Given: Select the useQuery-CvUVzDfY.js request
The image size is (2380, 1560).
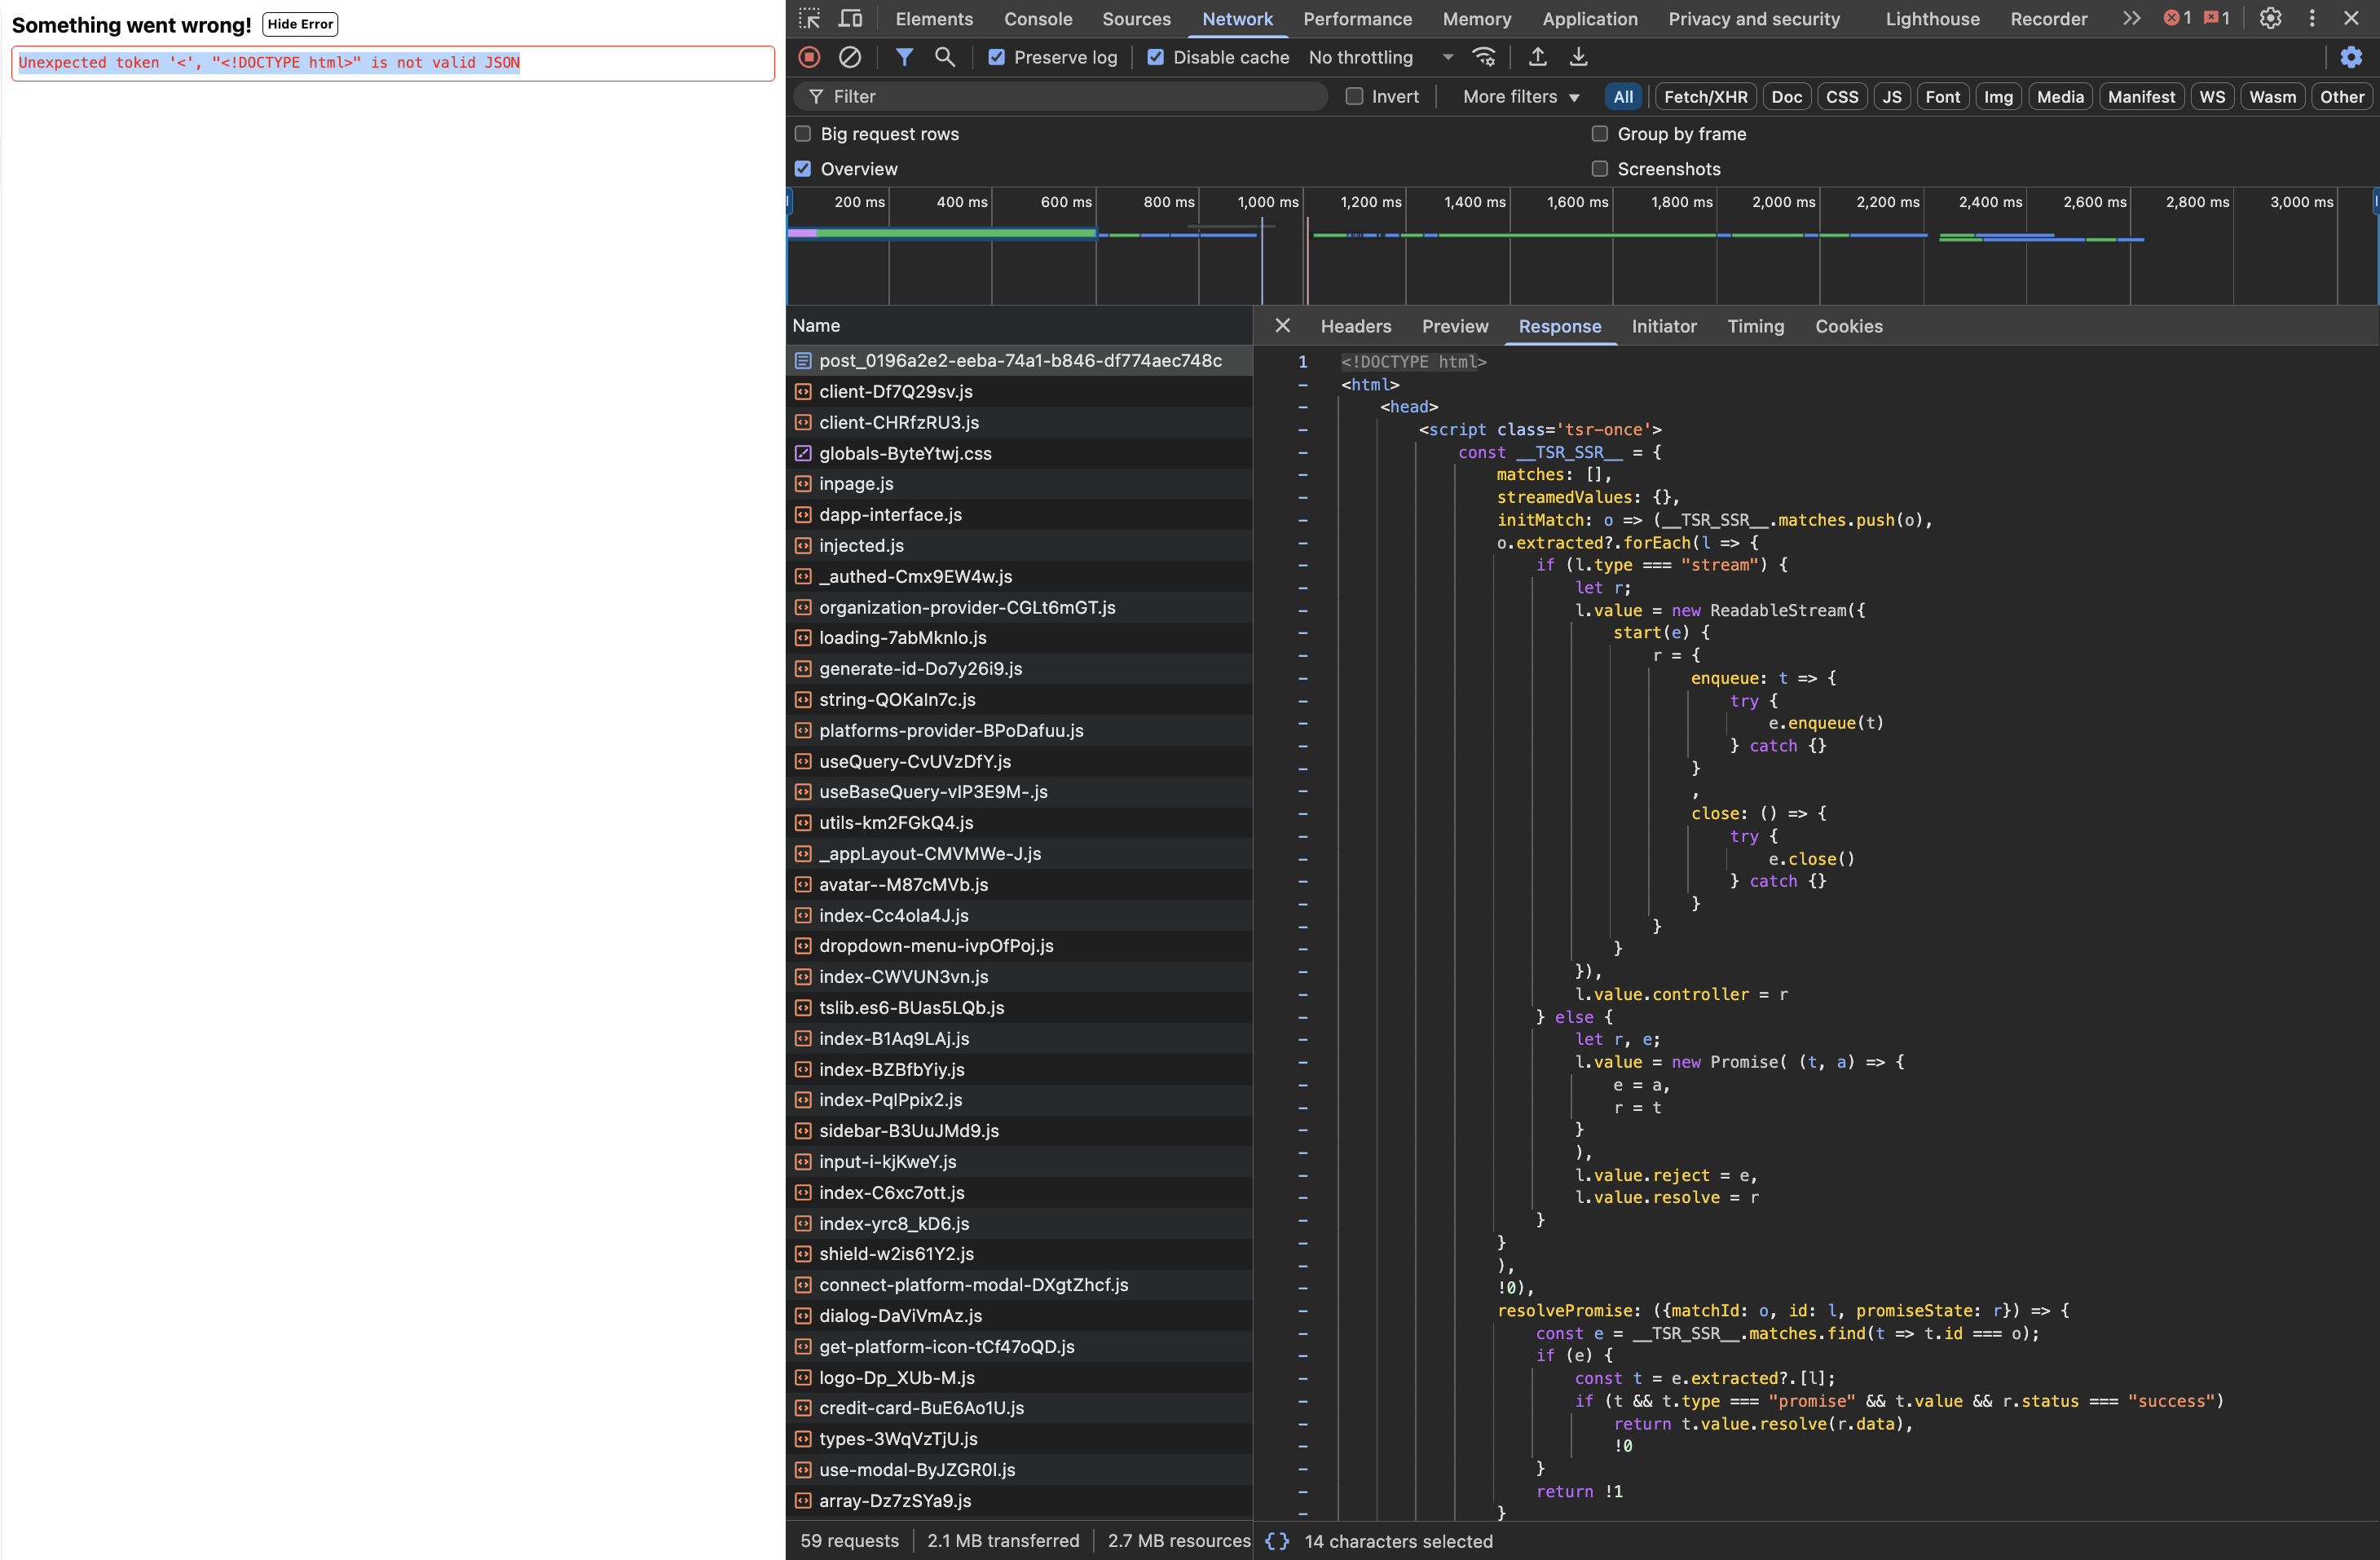Looking at the screenshot, I should click(1019, 762).
